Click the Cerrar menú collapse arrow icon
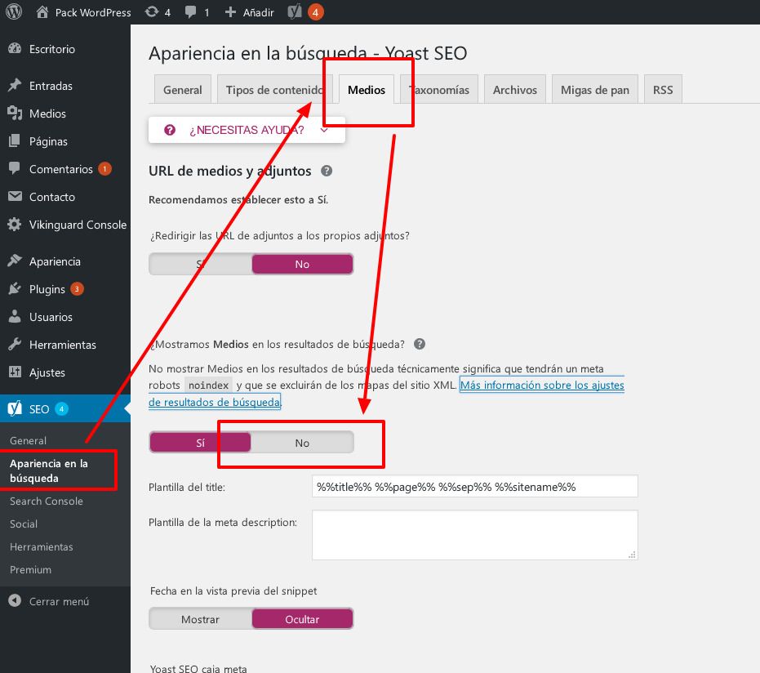This screenshot has height=673, width=760. click(x=15, y=601)
